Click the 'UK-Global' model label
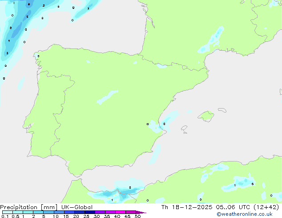Screen dimensions: 282x218 (77, 207)
